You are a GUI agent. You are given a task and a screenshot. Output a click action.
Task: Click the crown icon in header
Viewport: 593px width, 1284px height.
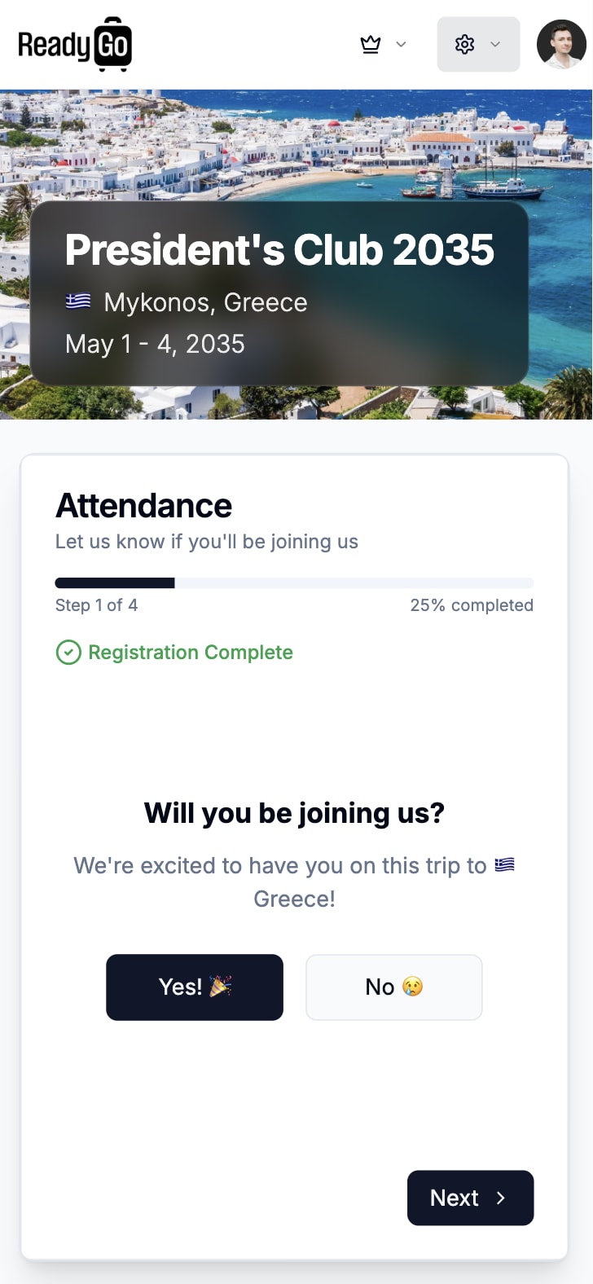click(371, 44)
